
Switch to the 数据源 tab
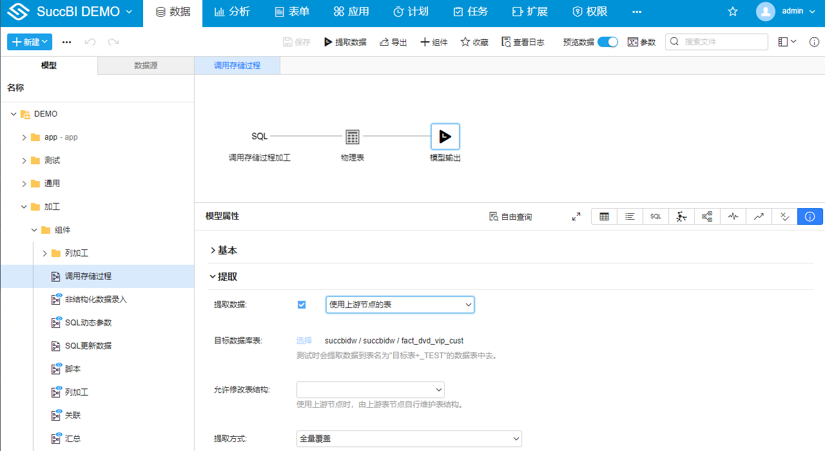click(145, 65)
